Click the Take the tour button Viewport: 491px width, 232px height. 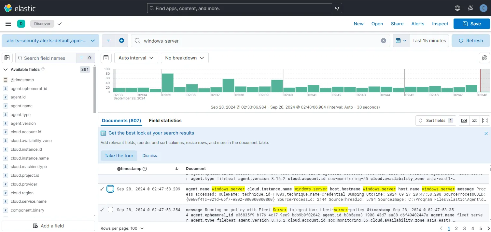pyautogui.click(x=119, y=155)
